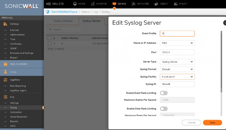Toggle Enable Data Rate Limiting switch
226x130 pixels.
[x=164, y=109]
